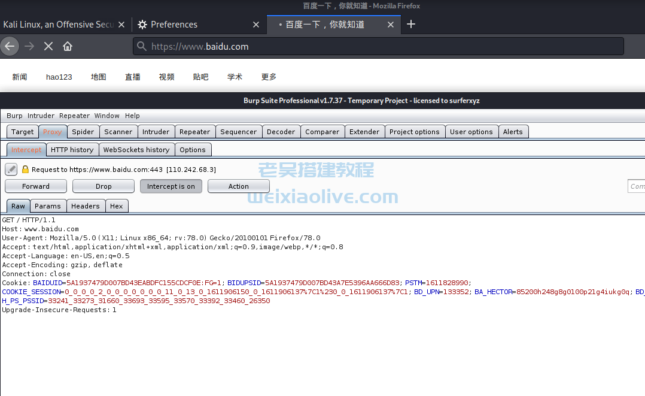Open the 直播 link on Baidu
The width and height of the screenshot is (645, 396).
tap(132, 77)
